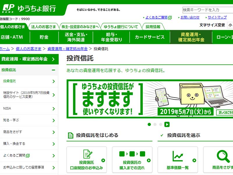Open the よくあるご質問 header link

pyautogui.click(x=156, y=17)
